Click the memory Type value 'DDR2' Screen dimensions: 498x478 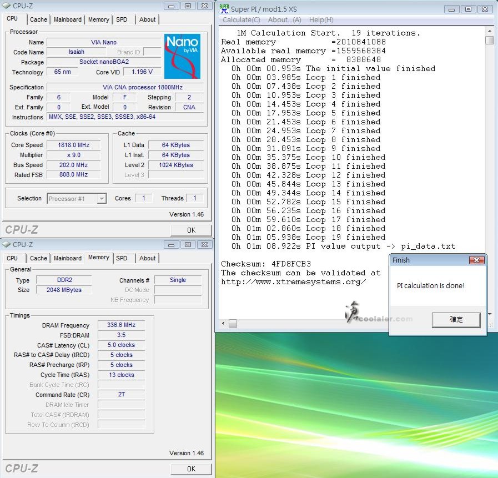point(64,280)
